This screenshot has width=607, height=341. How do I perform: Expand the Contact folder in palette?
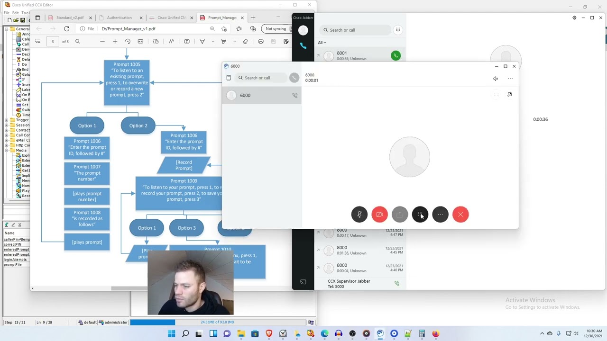(x=7, y=130)
